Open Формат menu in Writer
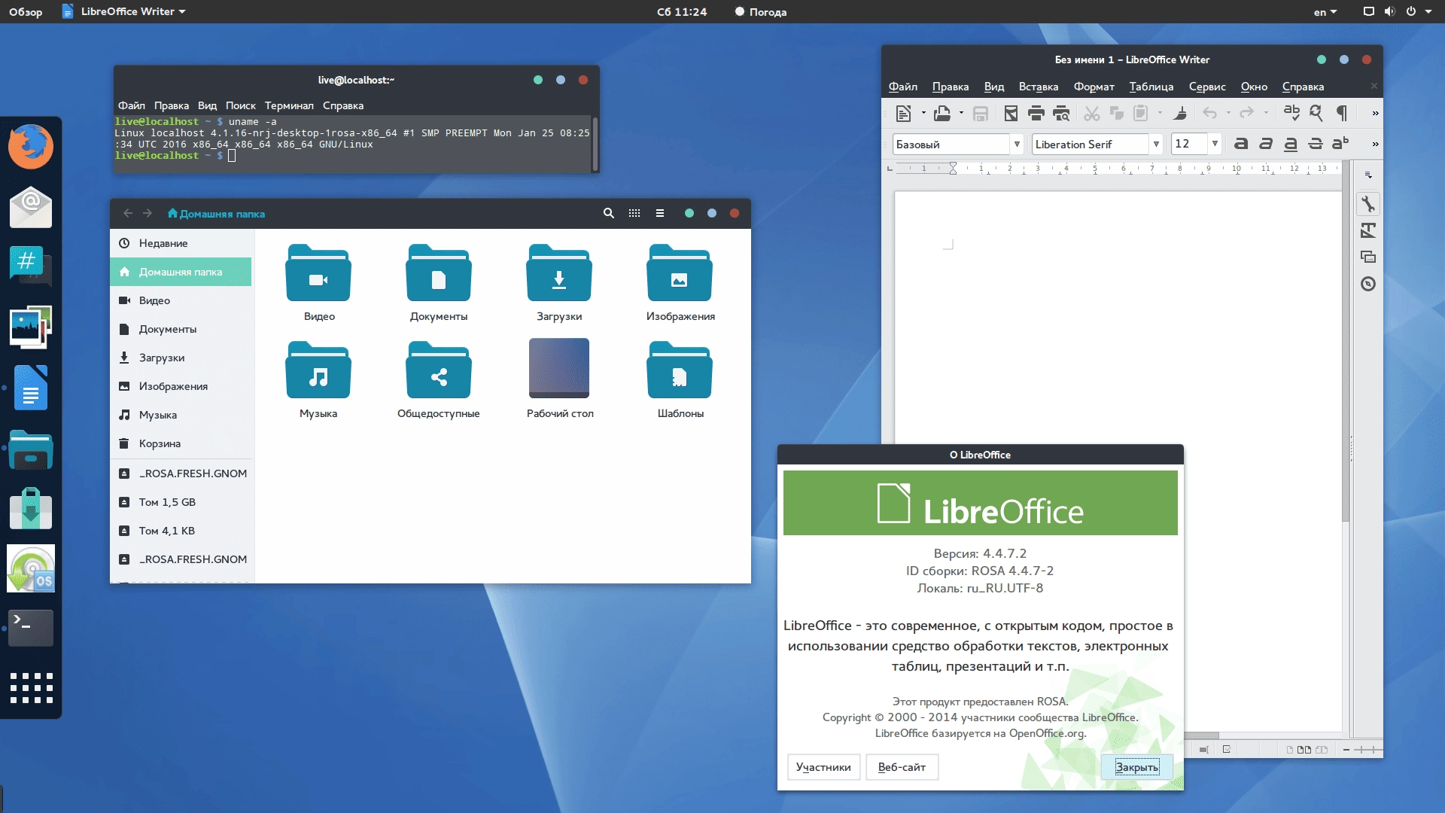The width and height of the screenshot is (1445, 813). [x=1094, y=87]
